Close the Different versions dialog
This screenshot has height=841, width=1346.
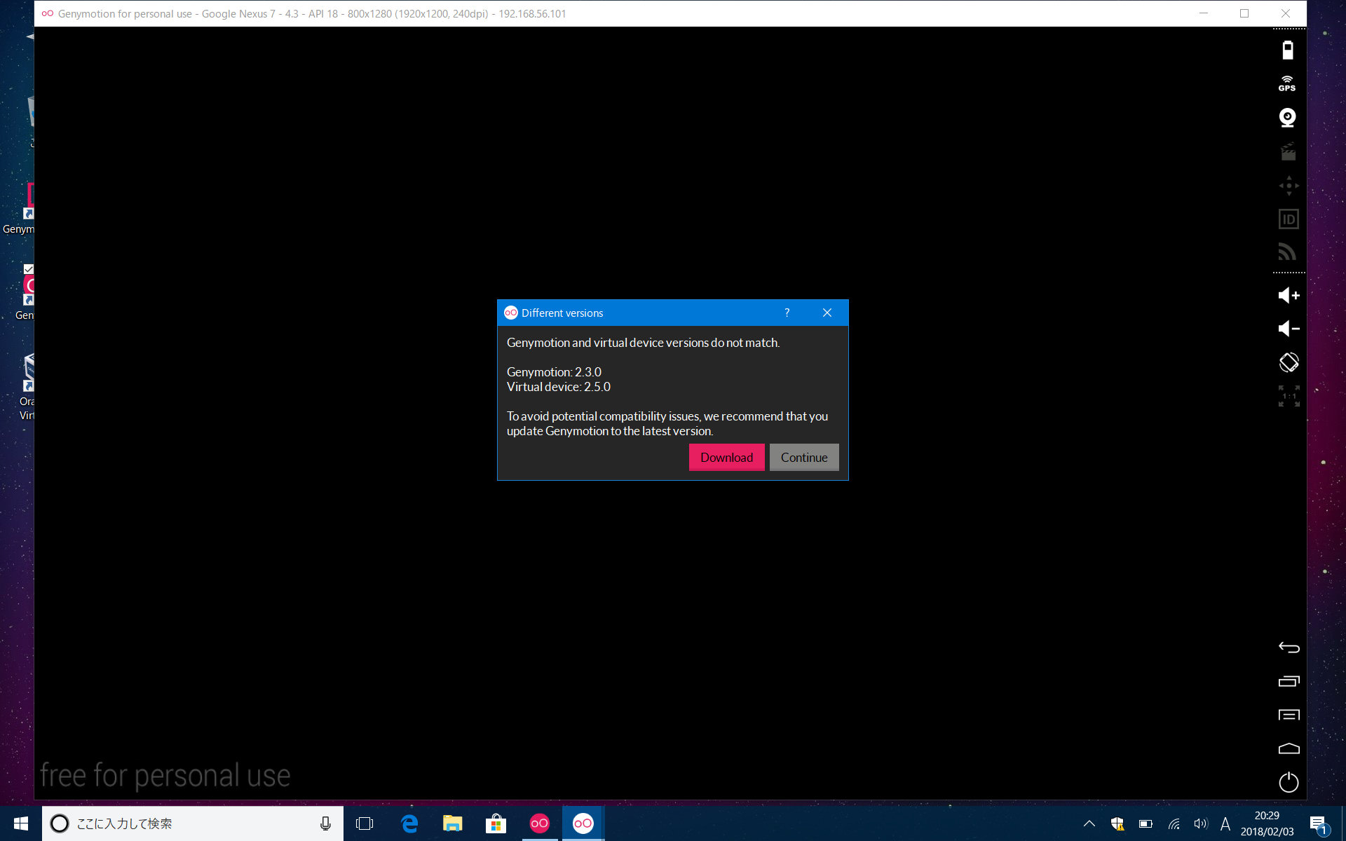pos(827,313)
